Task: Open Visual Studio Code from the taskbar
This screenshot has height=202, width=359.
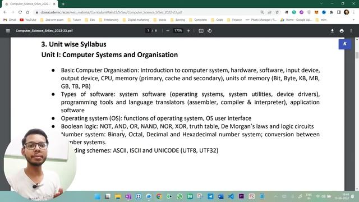Action: pos(231,196)
